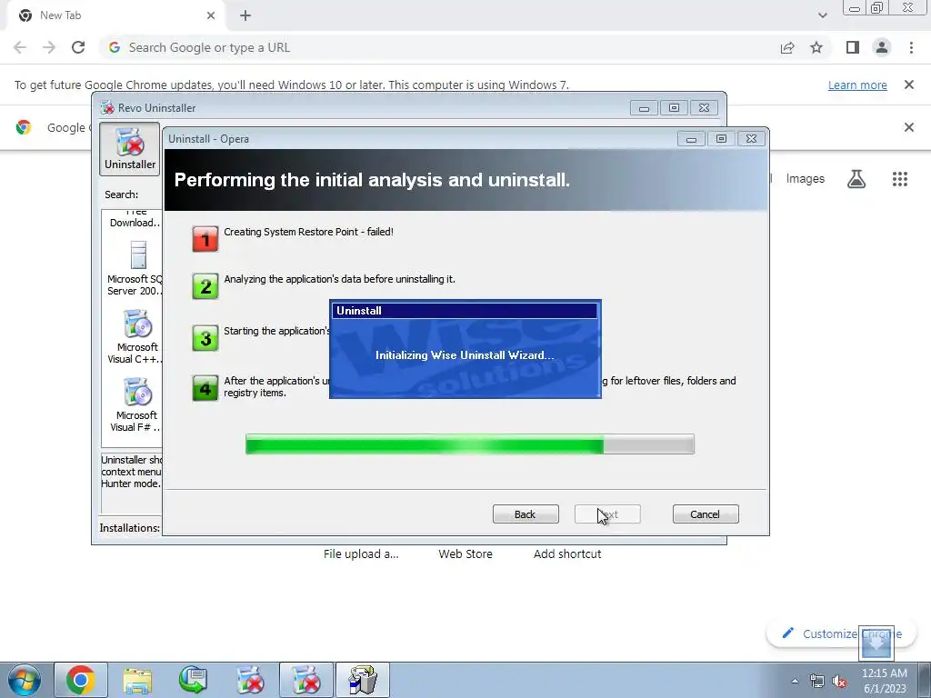This screenshot has height=698, width=931.
Task: Click 'Creating System Restore Point - failed!' text
Action: (x=309, y=232)
